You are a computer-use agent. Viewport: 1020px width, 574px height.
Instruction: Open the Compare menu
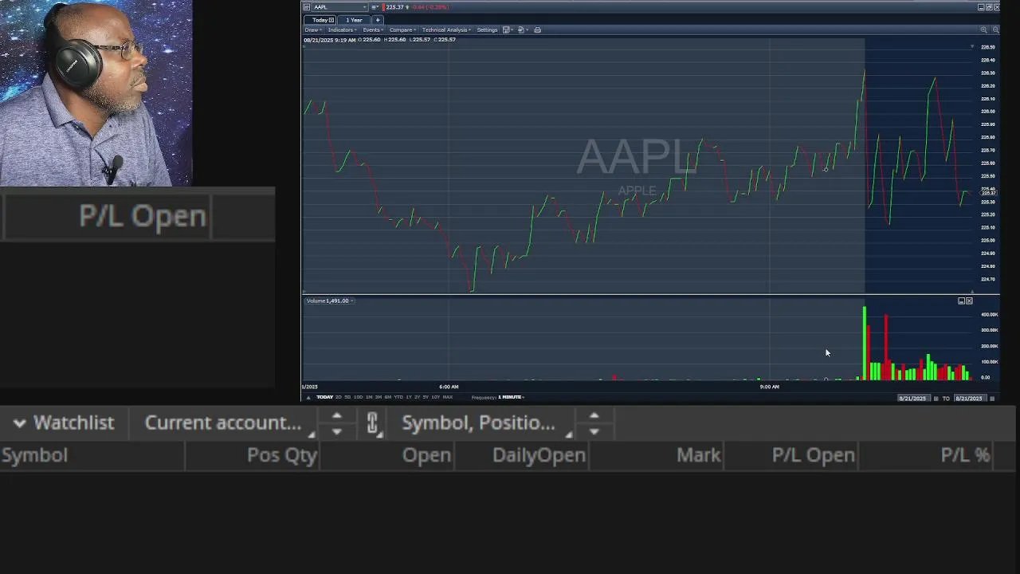(402, 30)
